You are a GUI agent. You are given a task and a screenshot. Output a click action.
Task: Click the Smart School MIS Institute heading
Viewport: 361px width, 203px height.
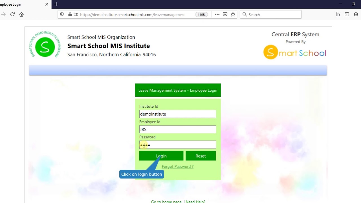click(109, 46)
